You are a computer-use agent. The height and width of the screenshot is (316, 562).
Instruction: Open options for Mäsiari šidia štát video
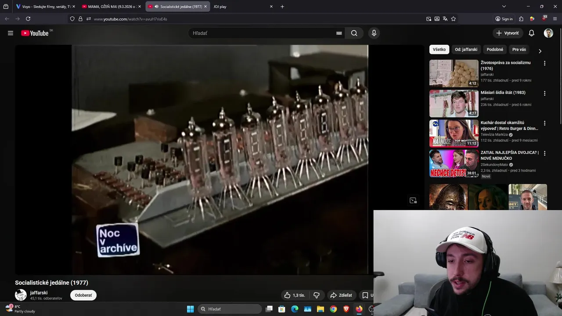(x=544, y=93)
